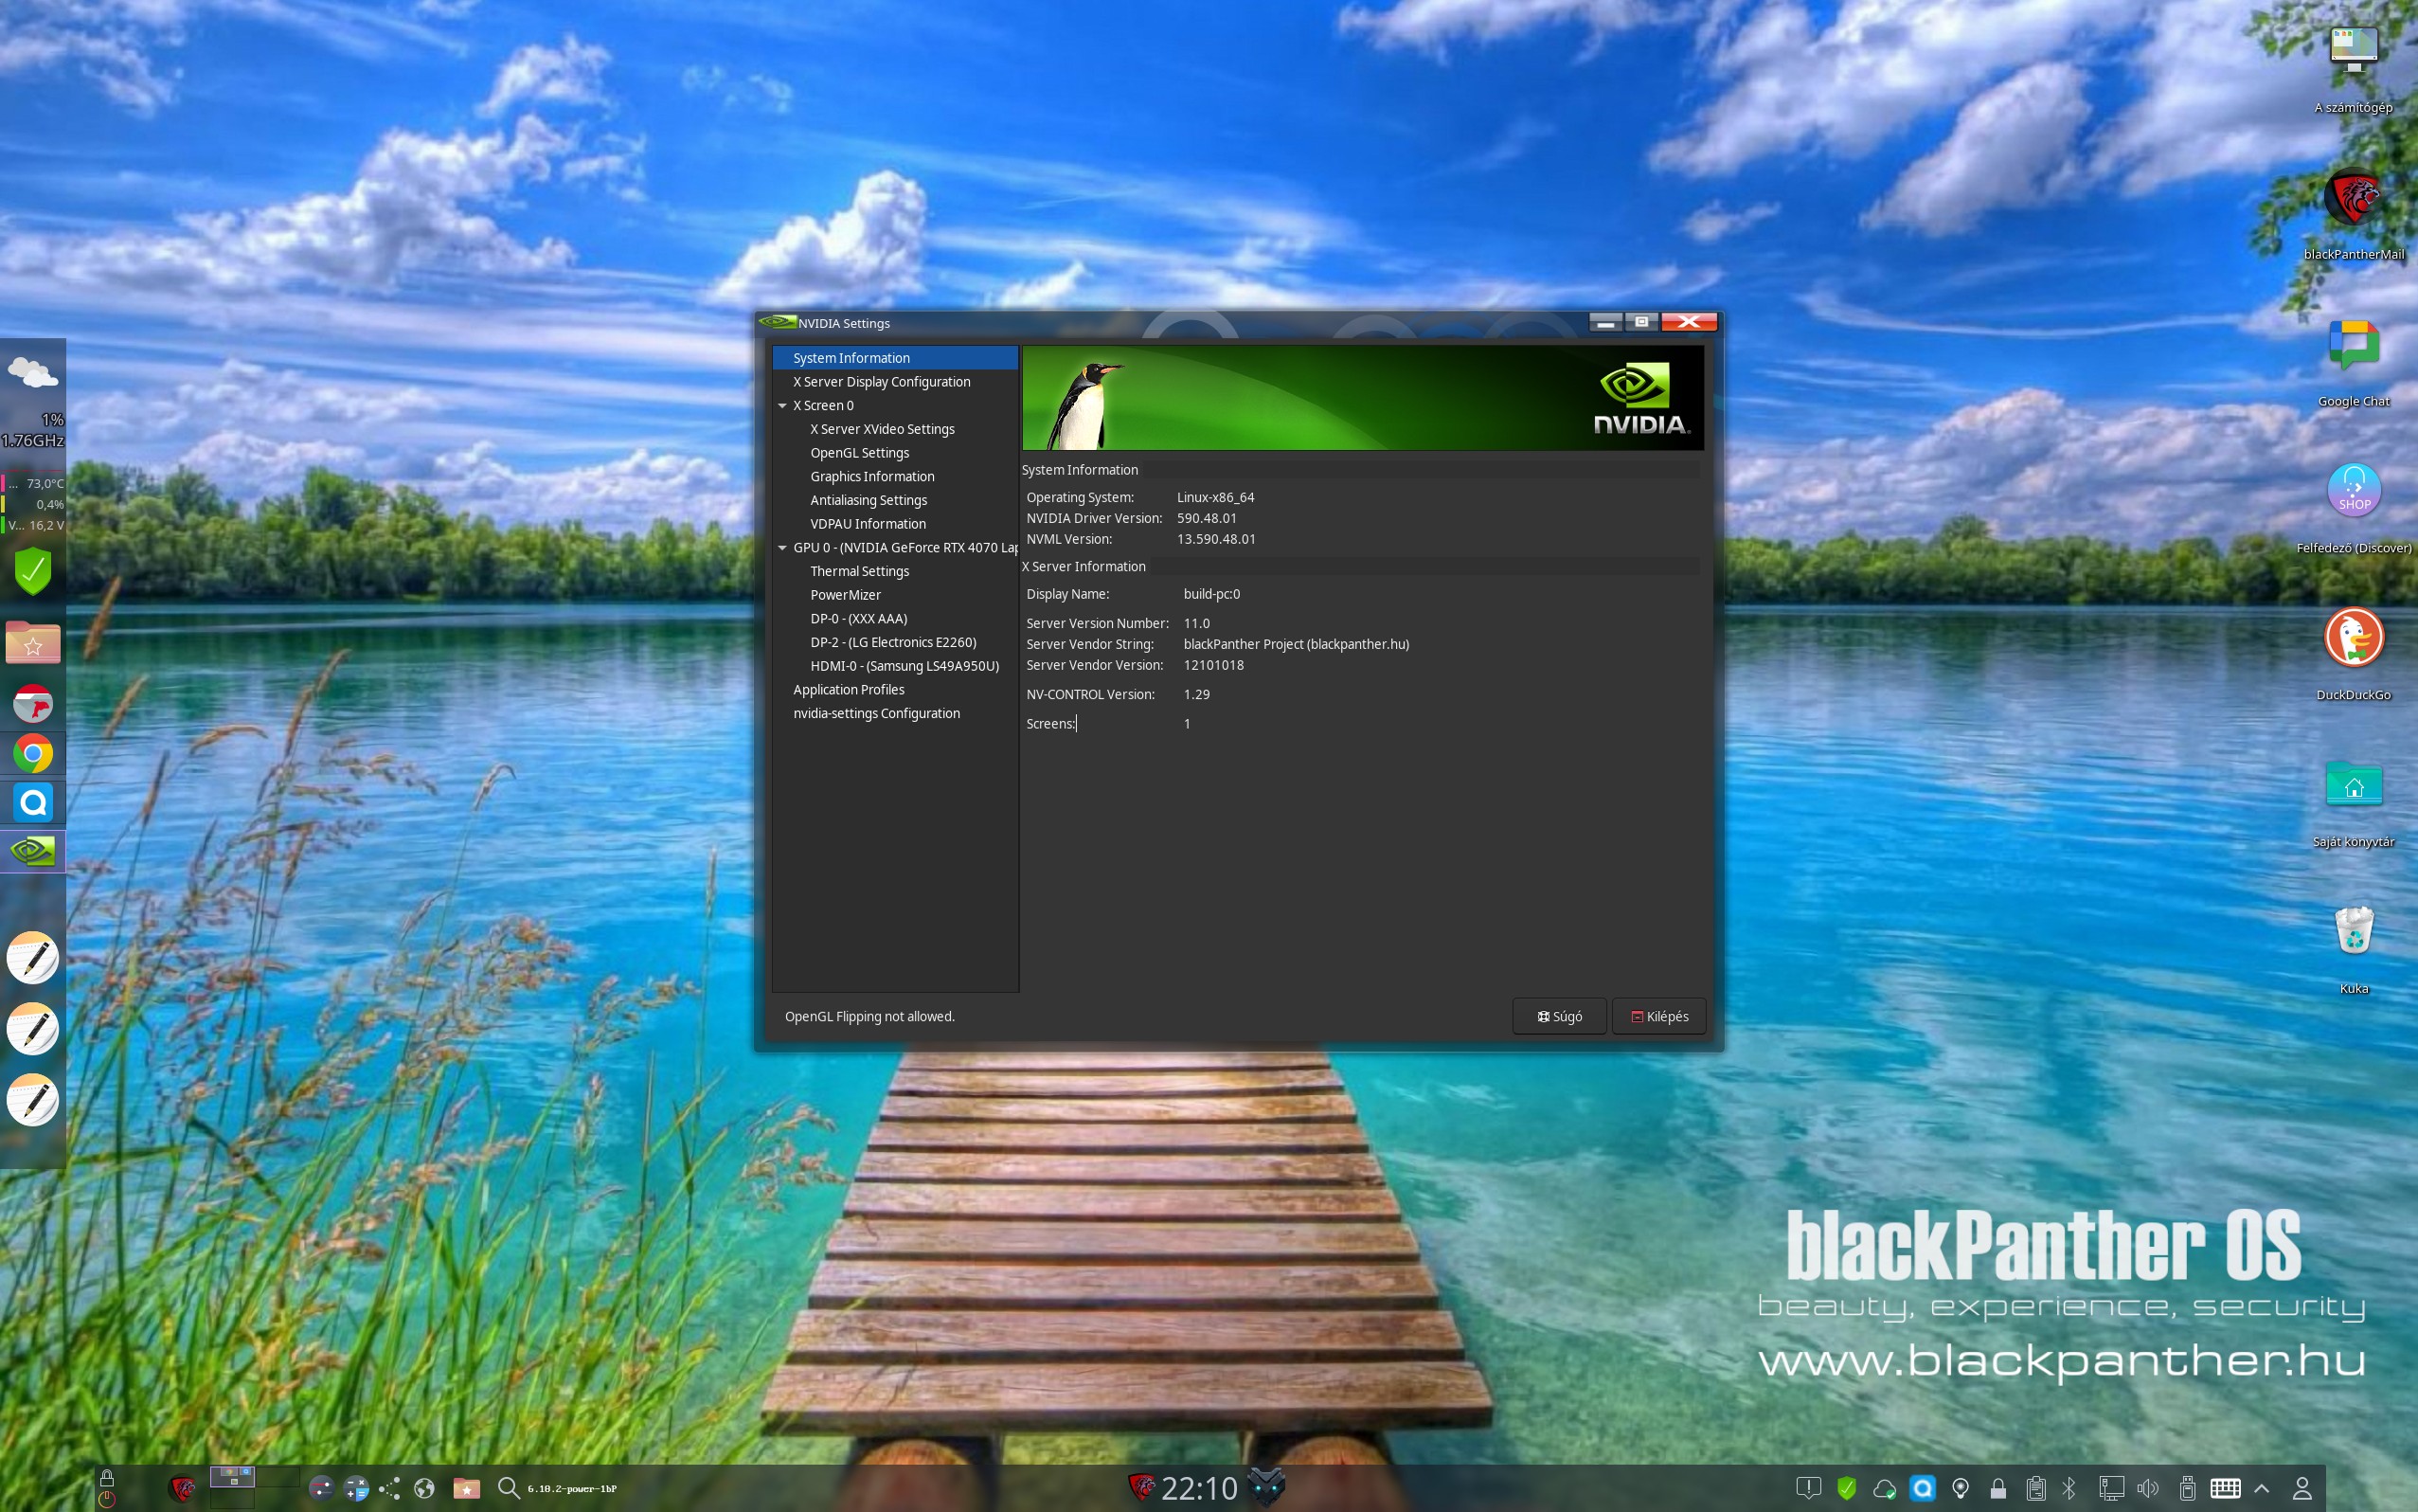
Task: Open X Server Display Configuration page
Action: [881, 382]
